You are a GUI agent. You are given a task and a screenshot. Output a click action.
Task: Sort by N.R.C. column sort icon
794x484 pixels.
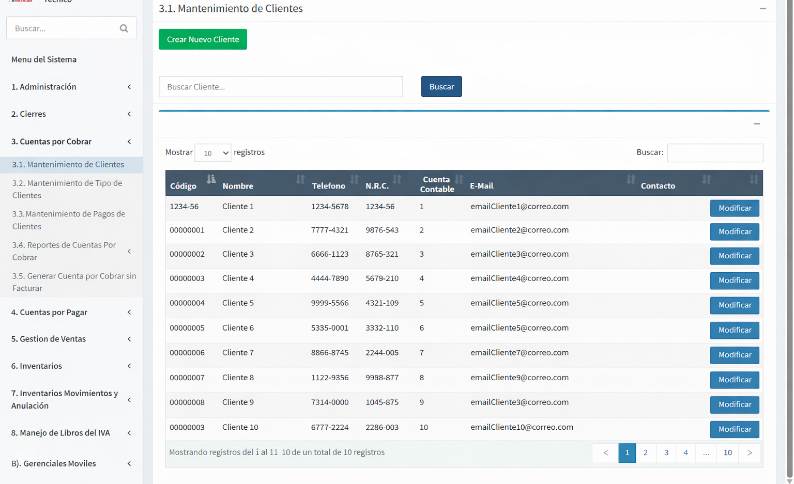coord(397,179)
